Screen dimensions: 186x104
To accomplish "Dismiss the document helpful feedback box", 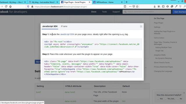I will point(184,93).
